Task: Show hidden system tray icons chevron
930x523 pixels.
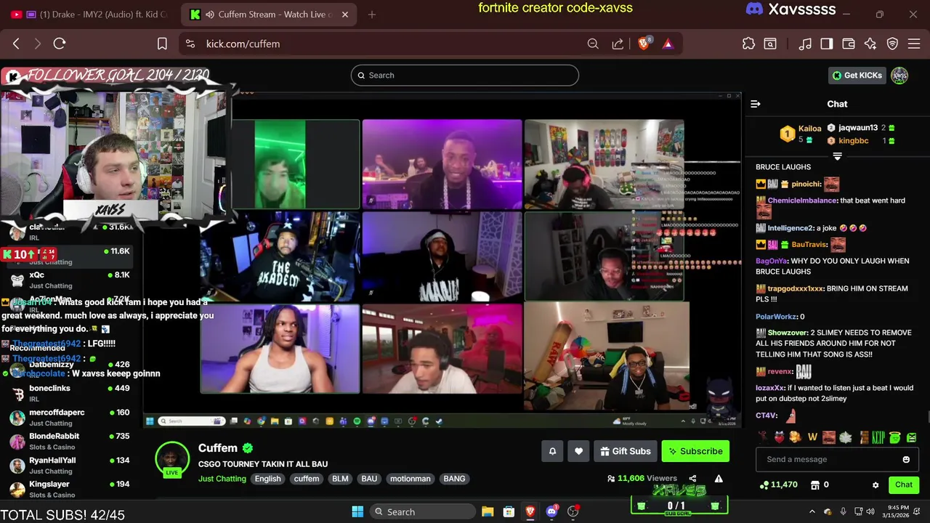Action: [812, 512]
